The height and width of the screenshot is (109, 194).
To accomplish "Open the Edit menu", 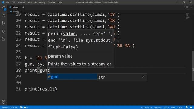I will [x=13, y=2].
